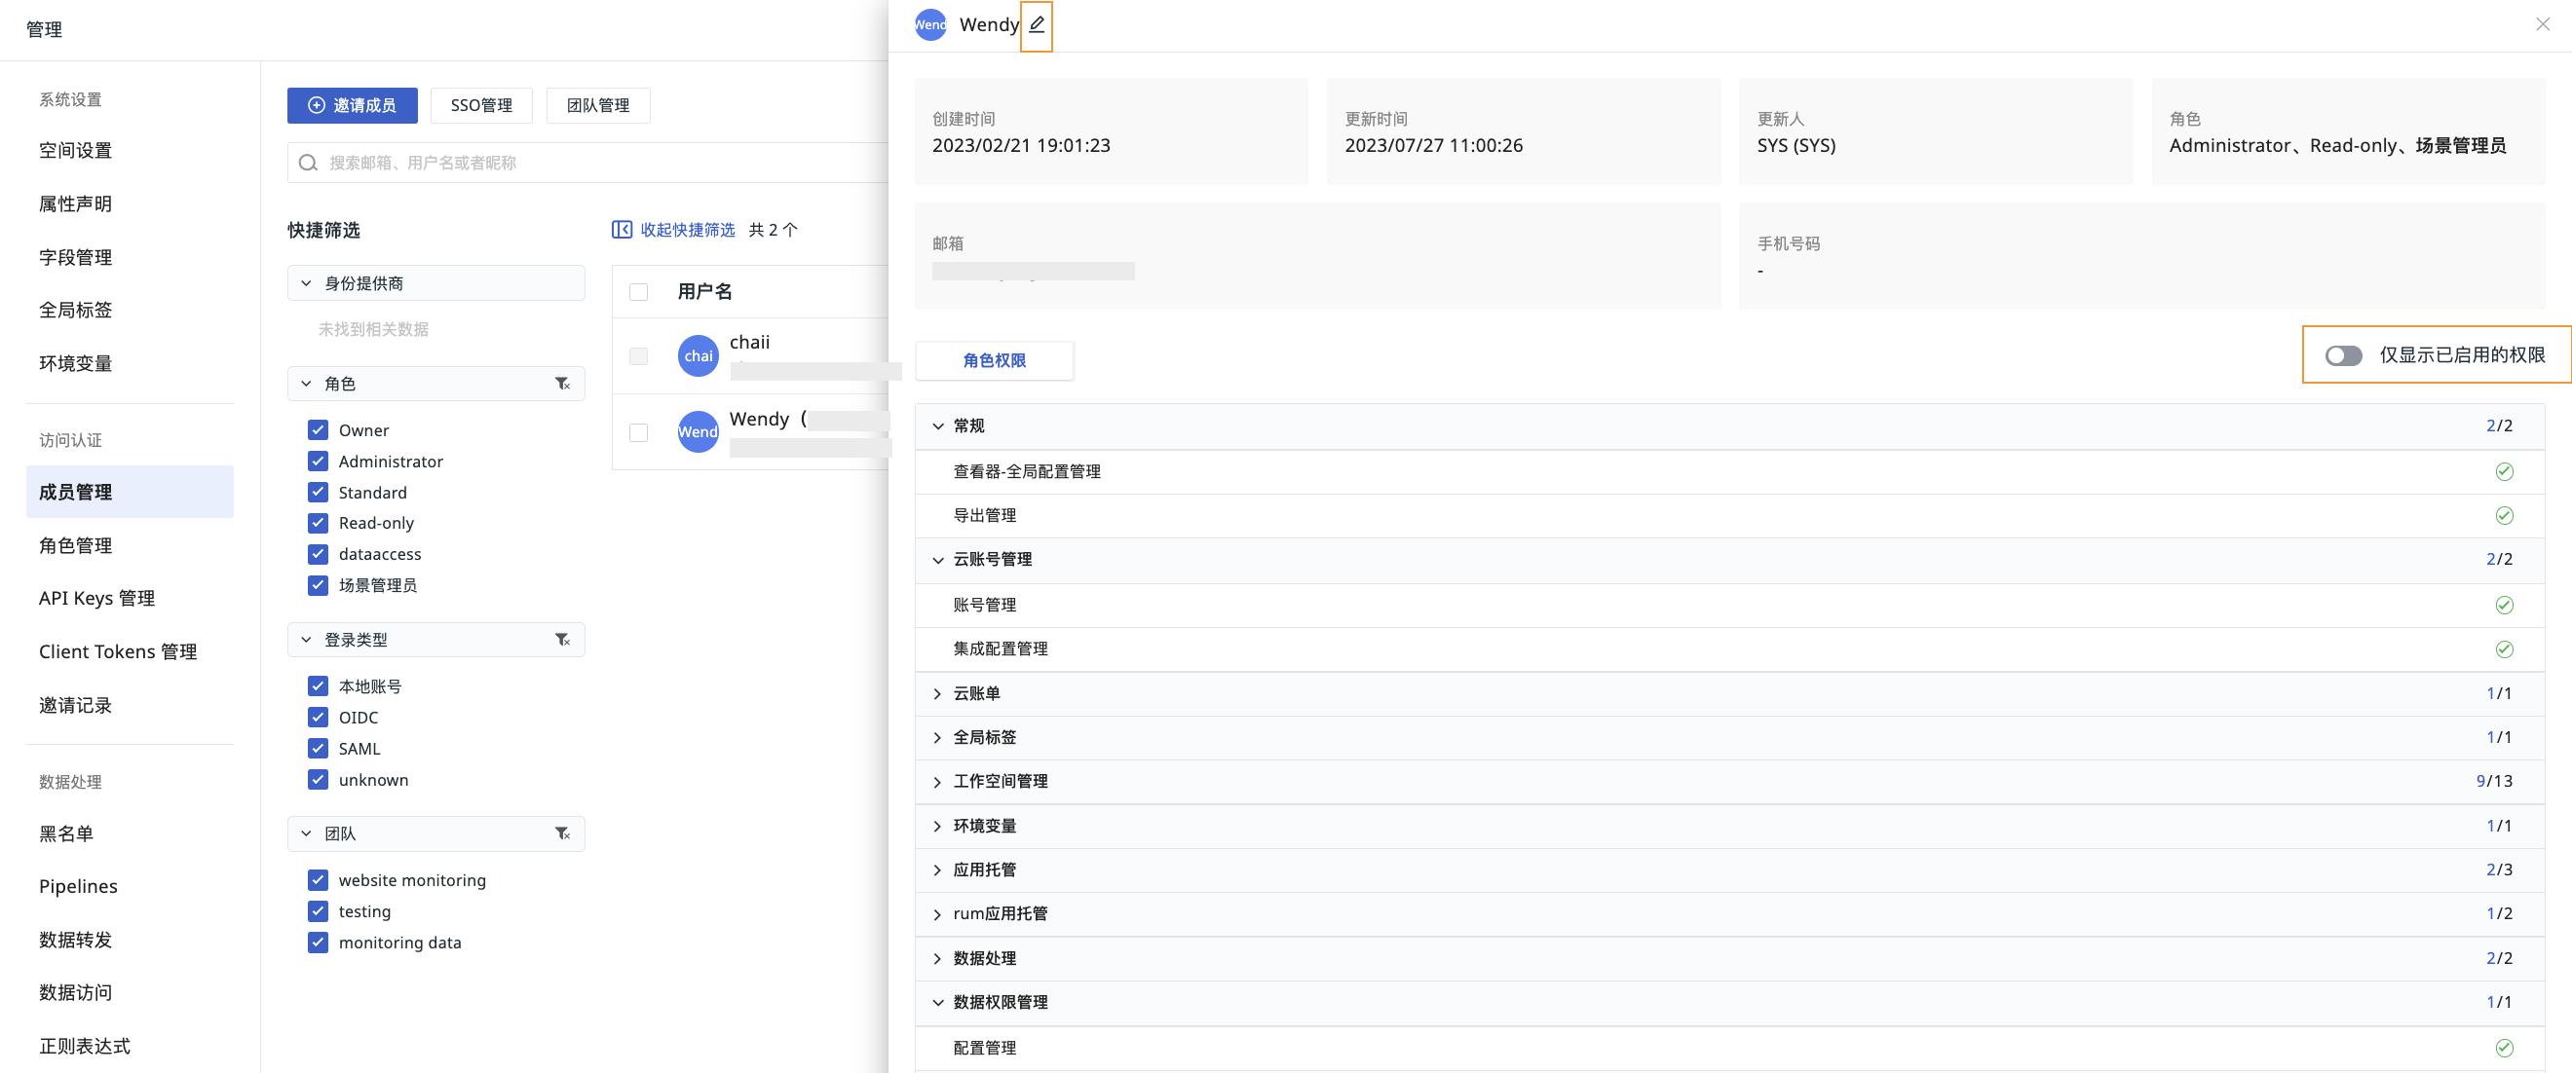This screenshot has width=2572, height=1073.
Task: Edit Wendy's name with pencil icon
Action: [x=1037, y=25]
